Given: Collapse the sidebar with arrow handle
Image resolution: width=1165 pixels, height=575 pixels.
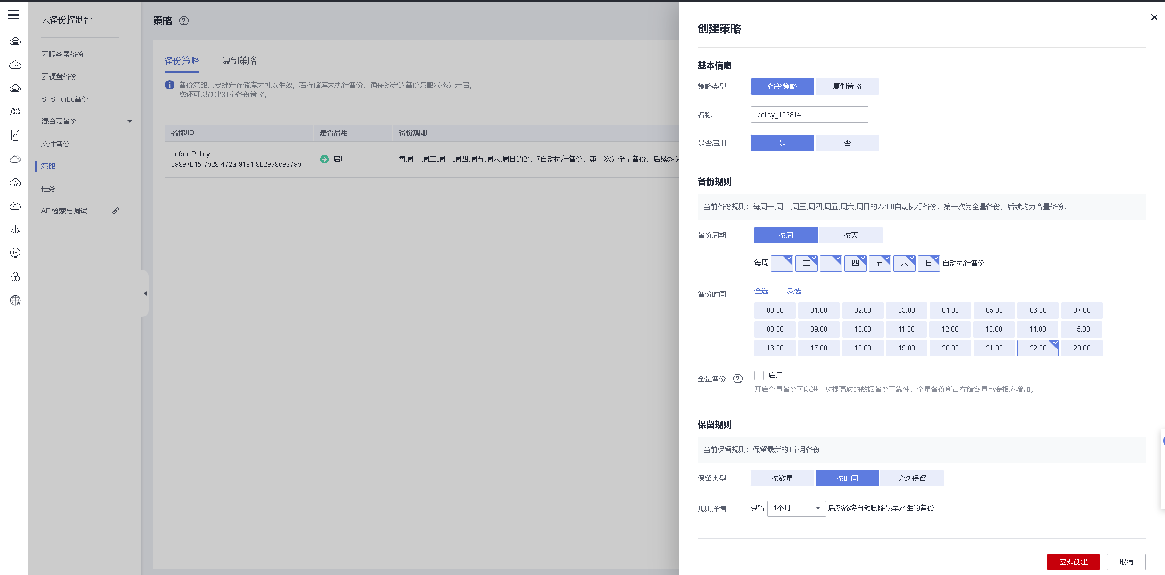Looking at the screenshot, I should click(x=145, y=293).
